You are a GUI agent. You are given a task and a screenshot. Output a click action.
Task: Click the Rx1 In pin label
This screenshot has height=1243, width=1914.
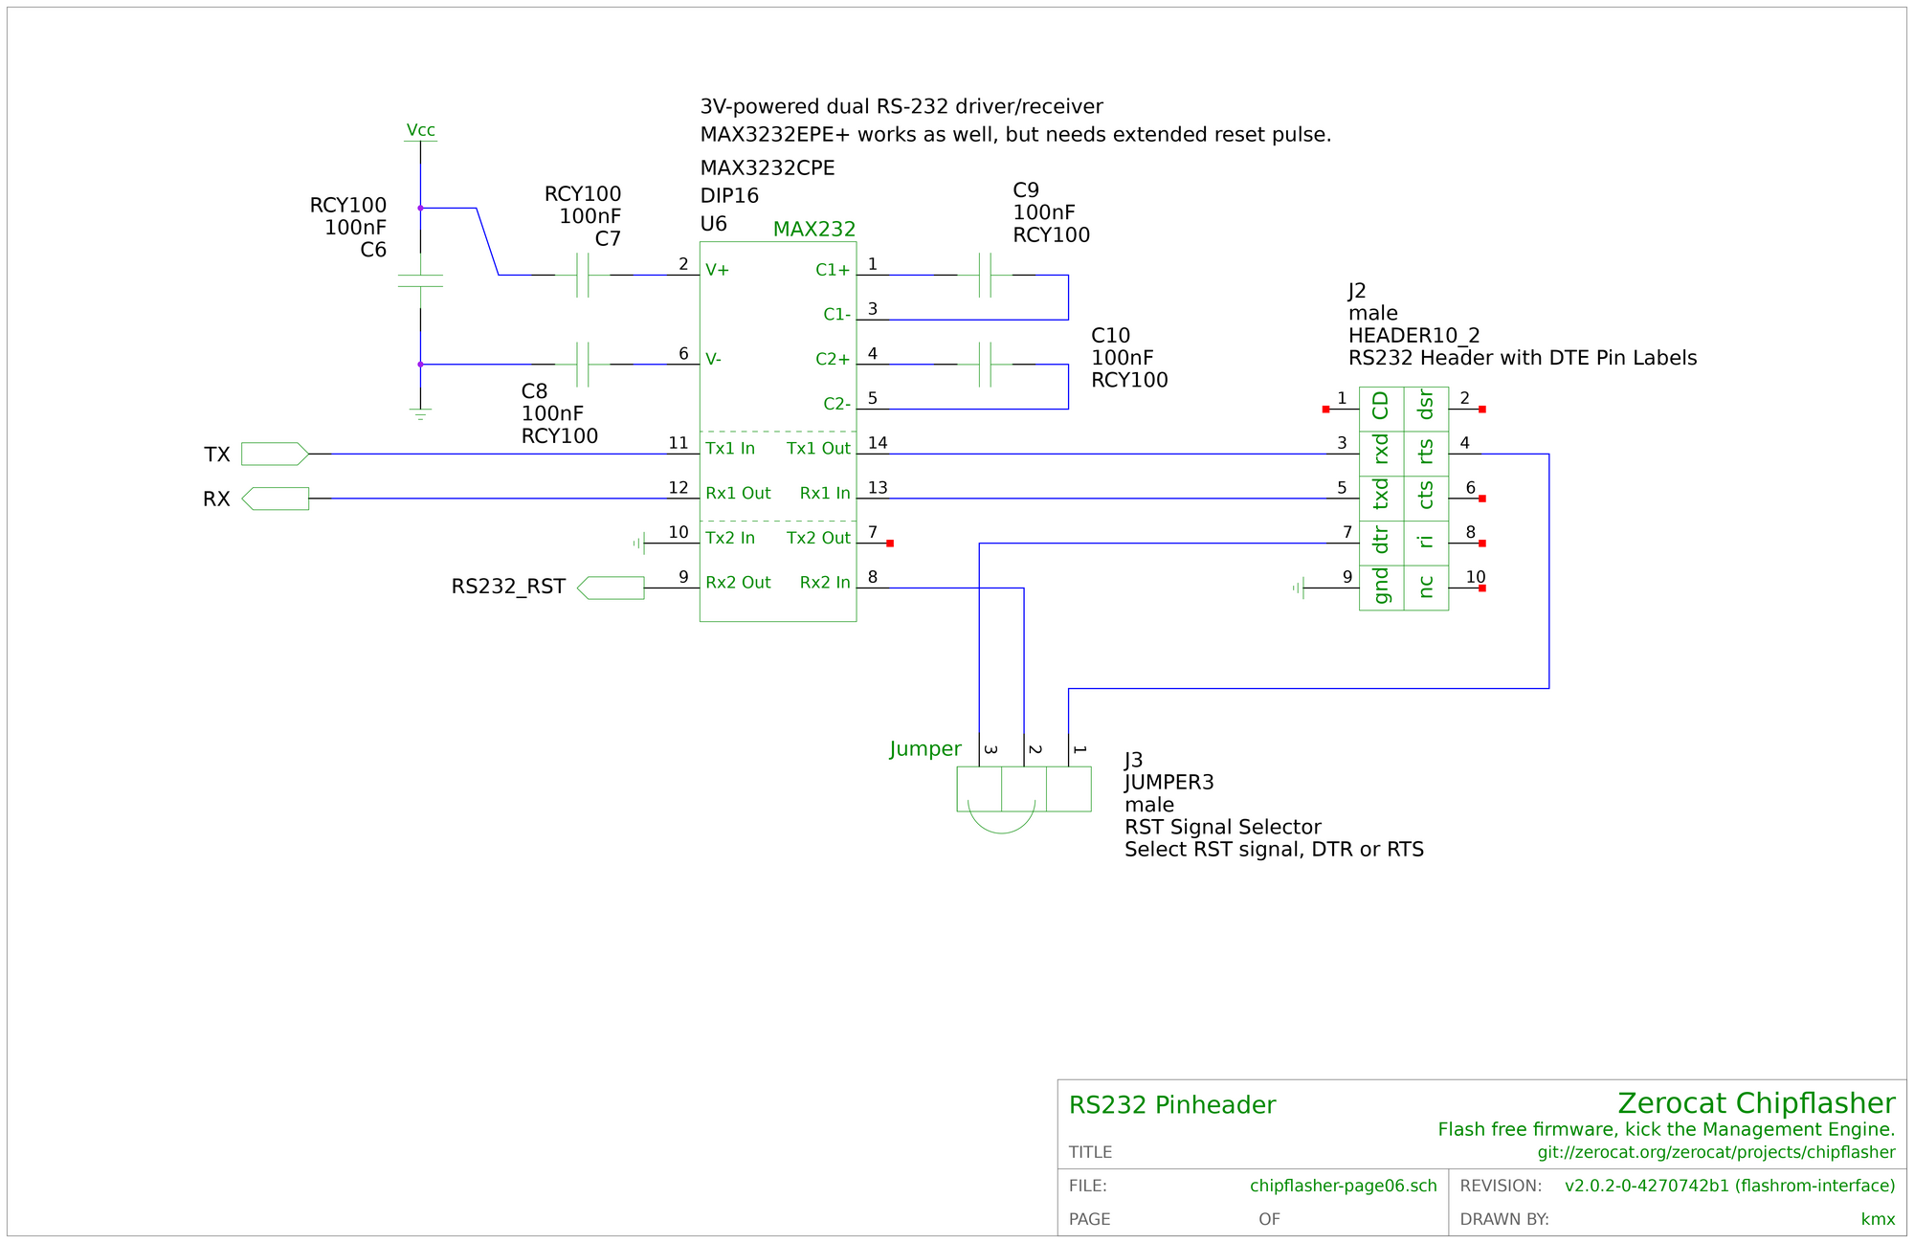825,494
